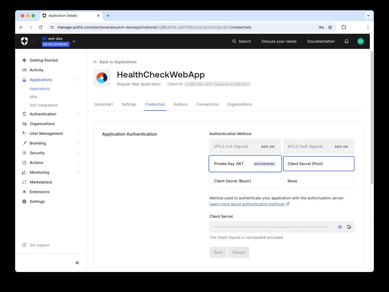Open browser extensions puzzle icon
389x292 pixels.
coord(344,27)
